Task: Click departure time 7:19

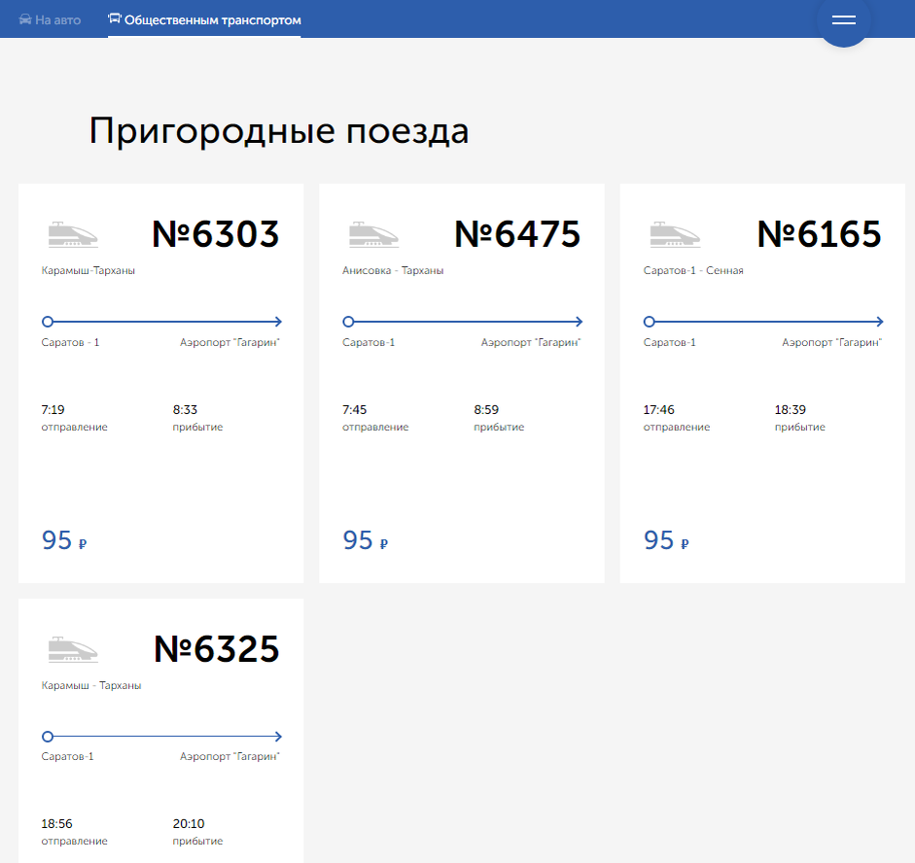Action: pyautogui.click(x=53, y=409)
